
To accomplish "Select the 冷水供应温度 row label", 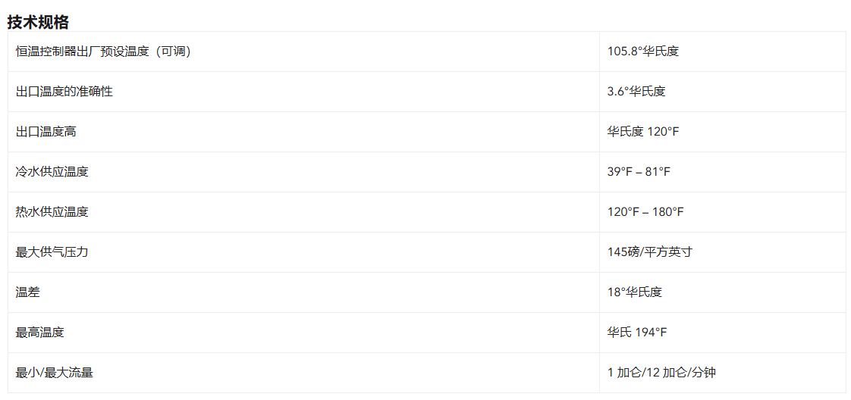I will click(x=52, y=172).
